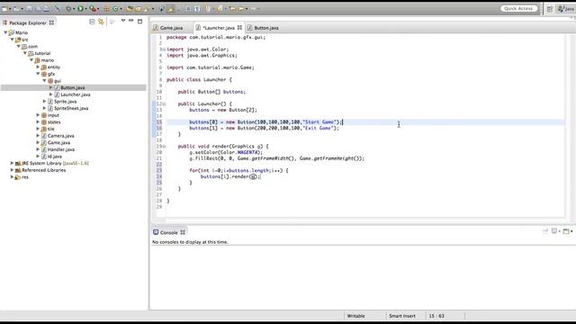Screen dimensions: 576x324
Task: Click the Run Last Tool icon
Action: point(93,9)
